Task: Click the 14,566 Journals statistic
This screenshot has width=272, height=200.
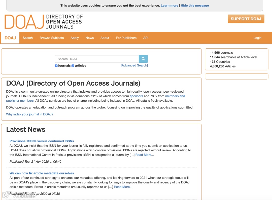Action: click(x=221, y=52)
